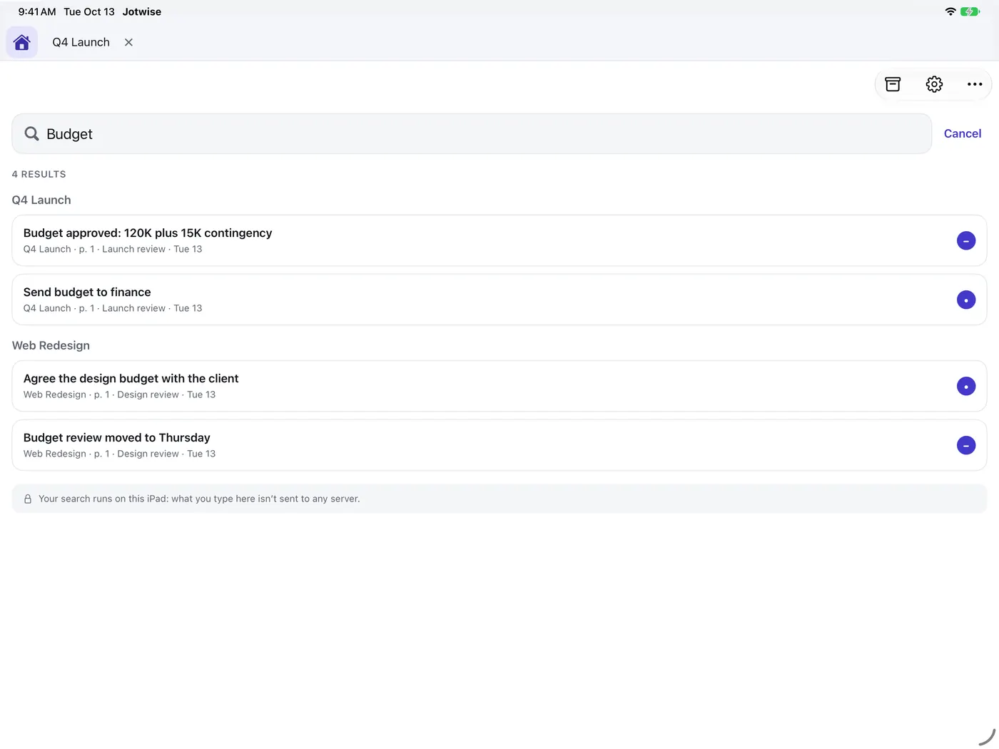
Task: Open the three-dot more options menu
Action: click(975, 84)
